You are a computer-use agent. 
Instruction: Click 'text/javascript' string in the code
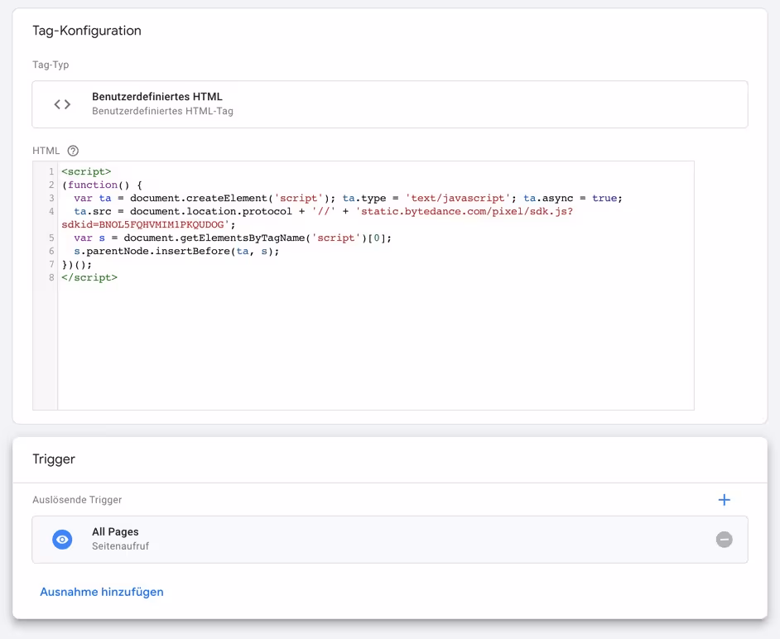(458, 198)
